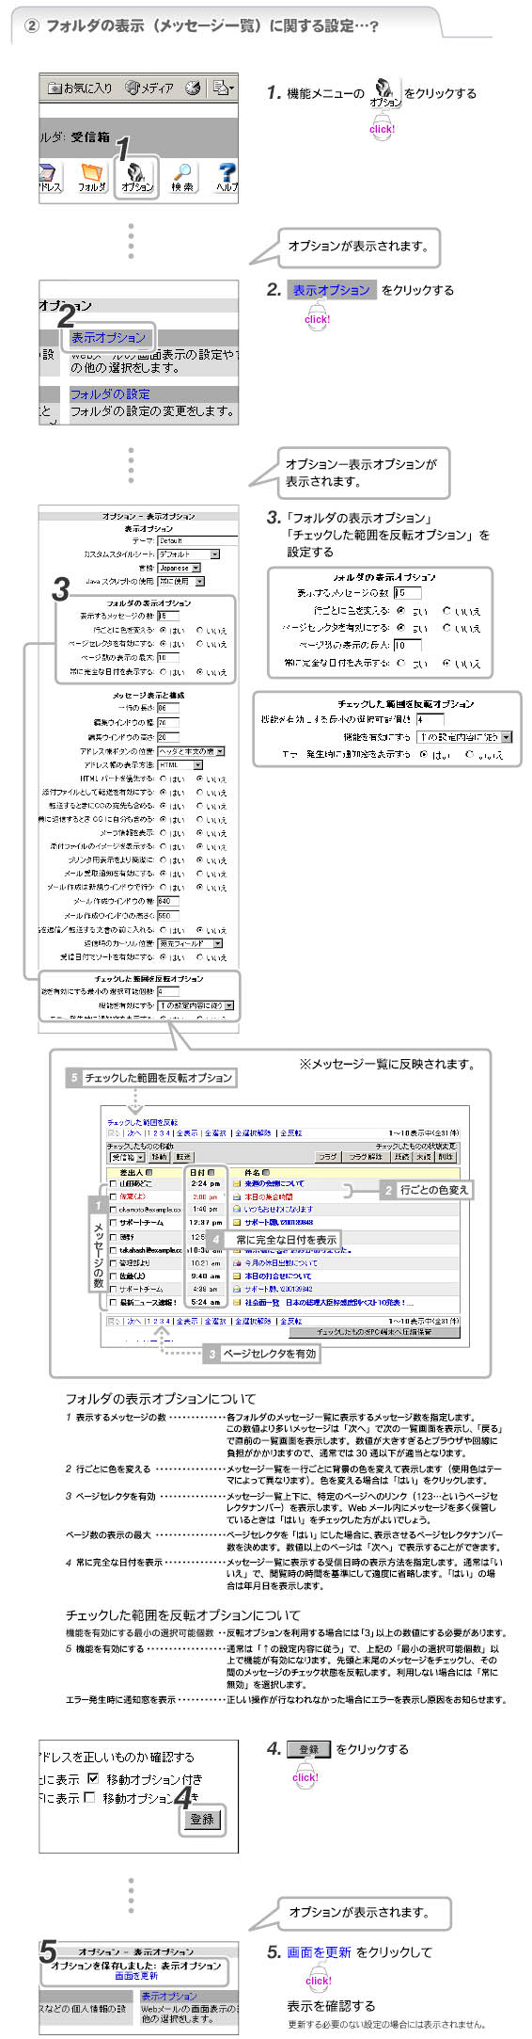Viewport: 532px width, 2039px height.
Task: Click envelope icon for 本日の集合時間 message
Action: tap(237, 1196)
